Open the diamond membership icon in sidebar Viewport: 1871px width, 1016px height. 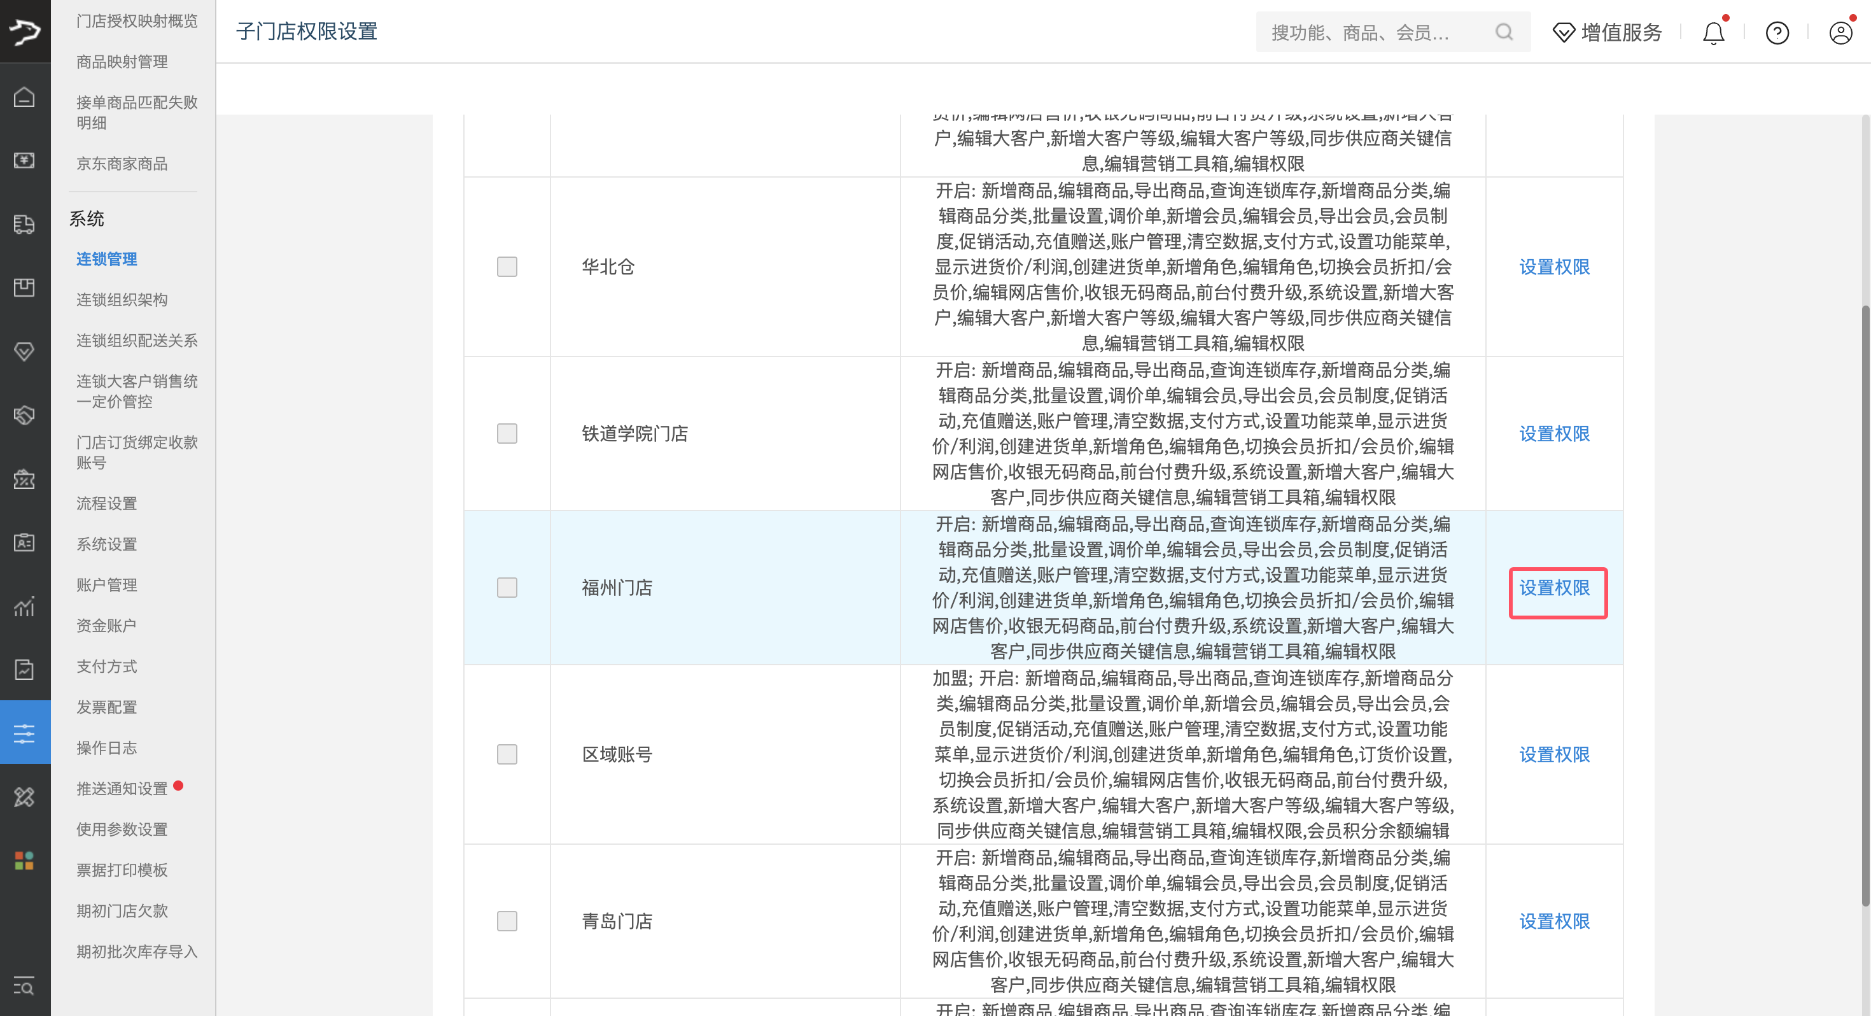25,352
